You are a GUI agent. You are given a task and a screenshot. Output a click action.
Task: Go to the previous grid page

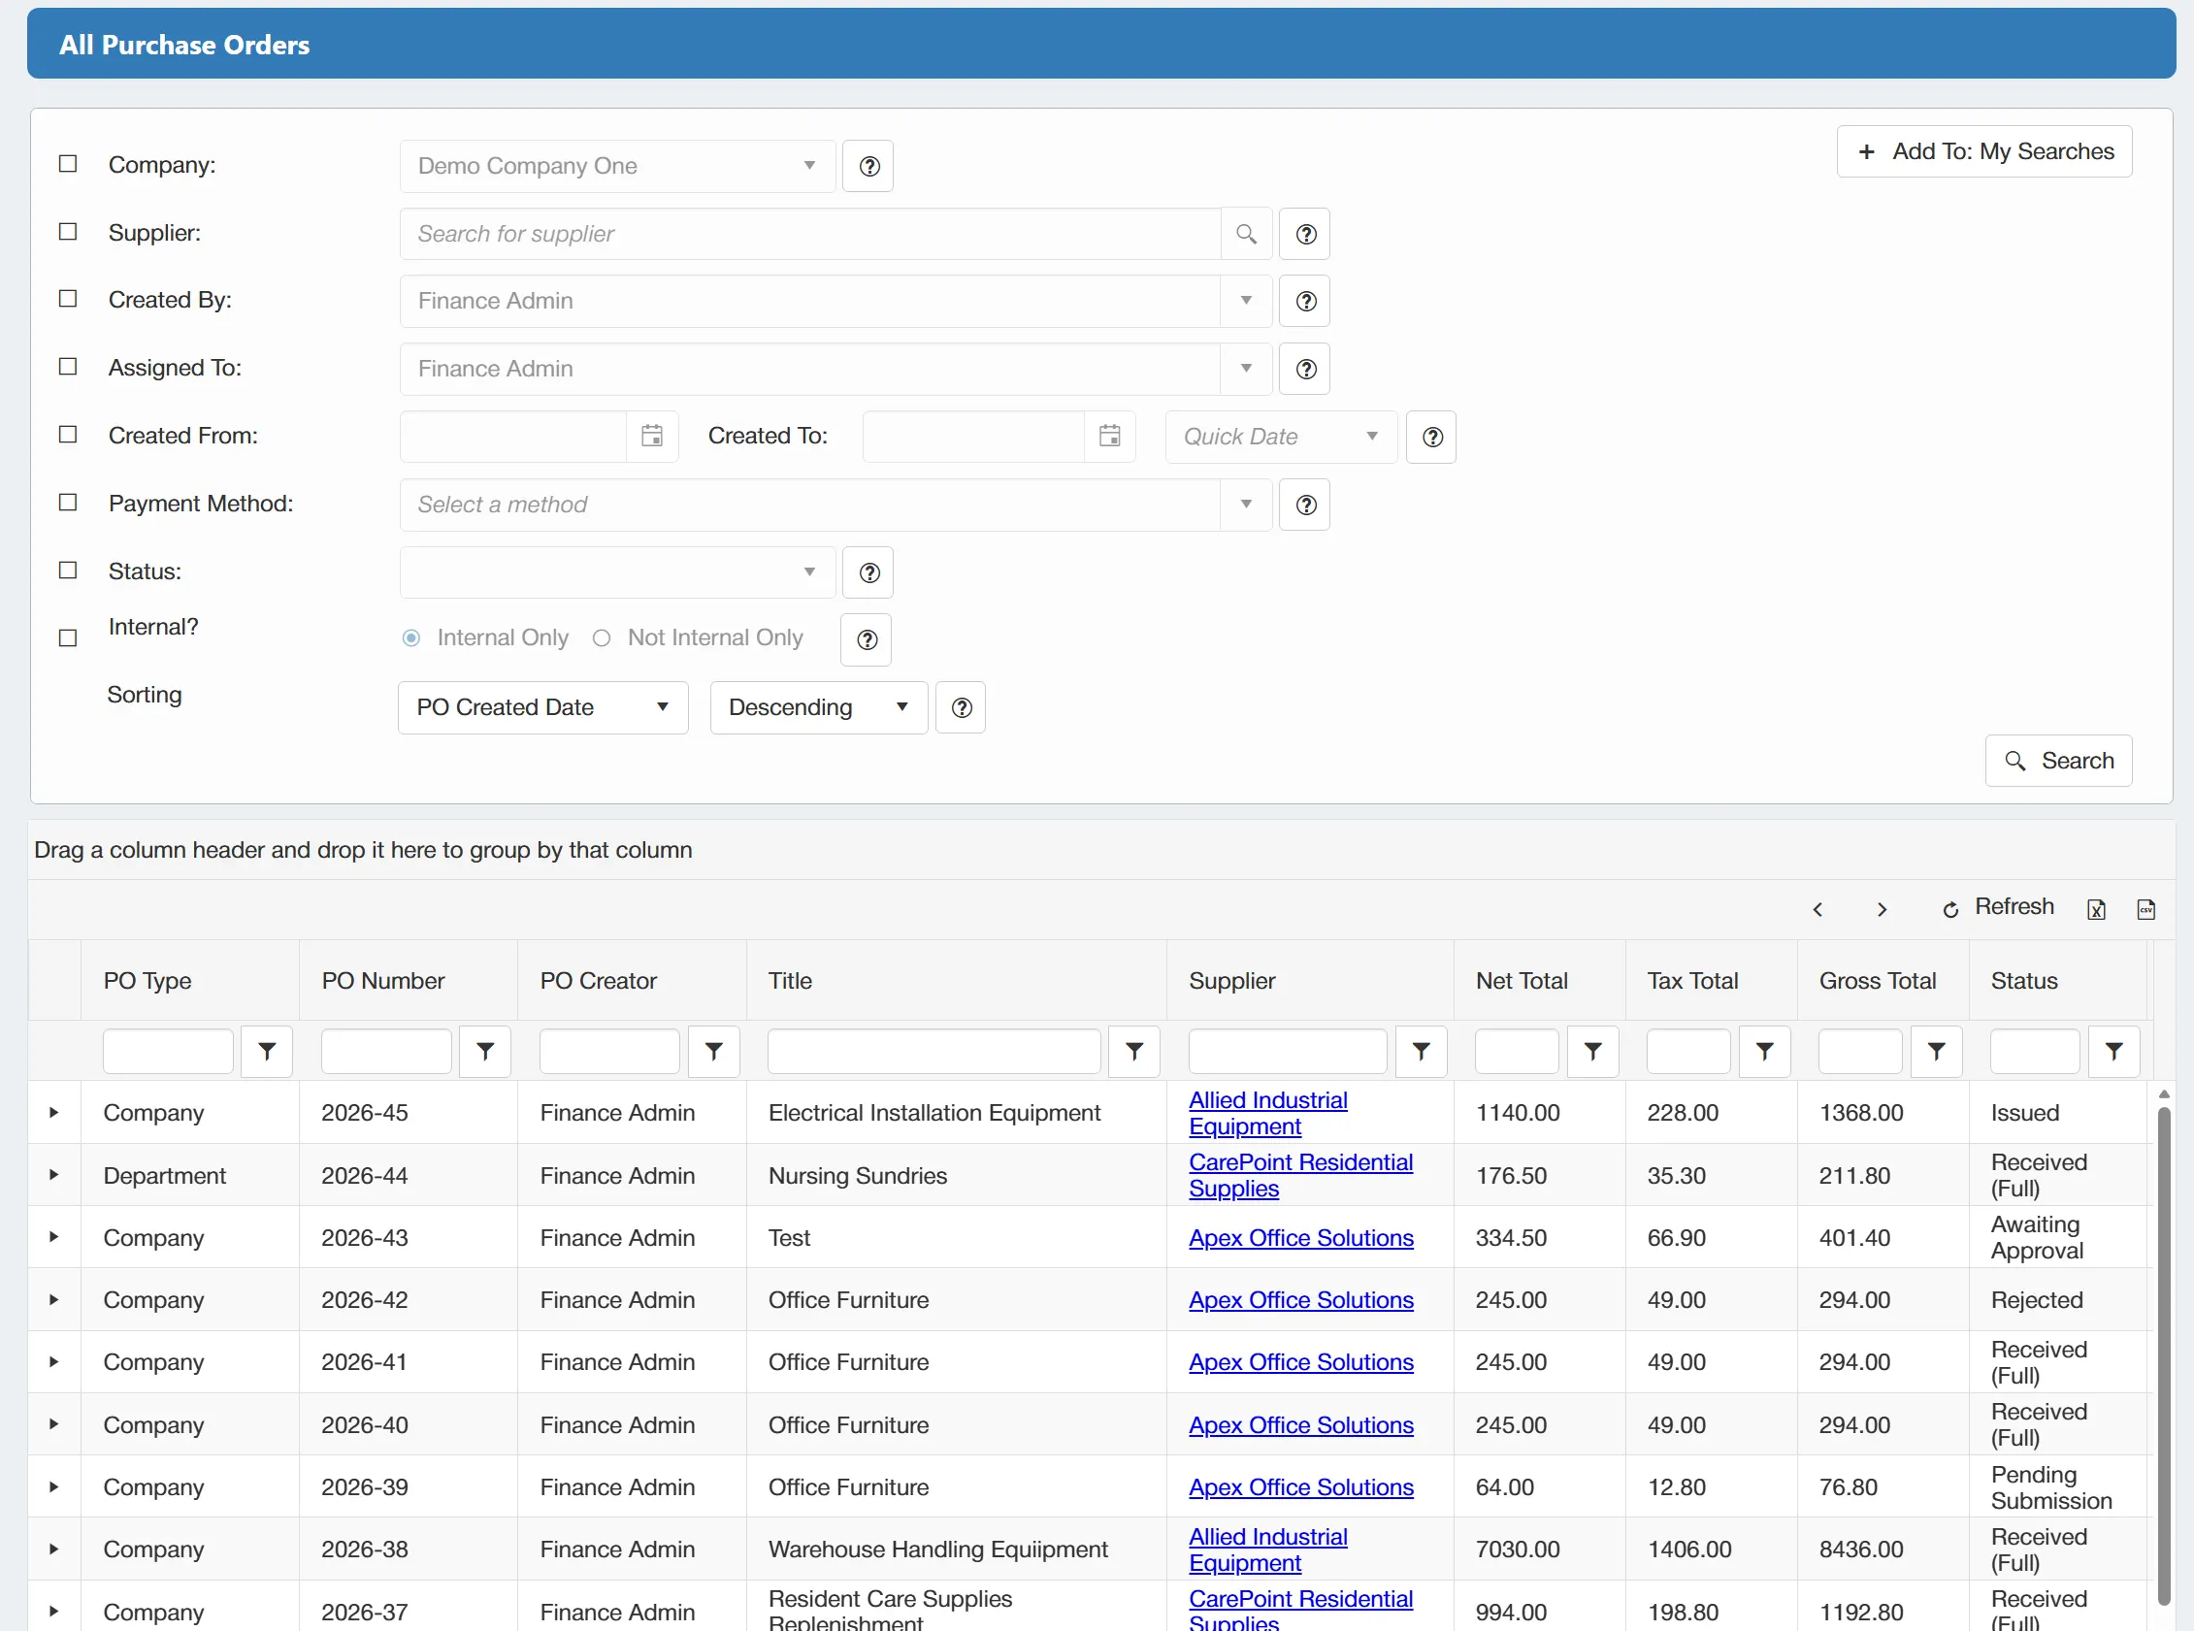(1817, 909)
